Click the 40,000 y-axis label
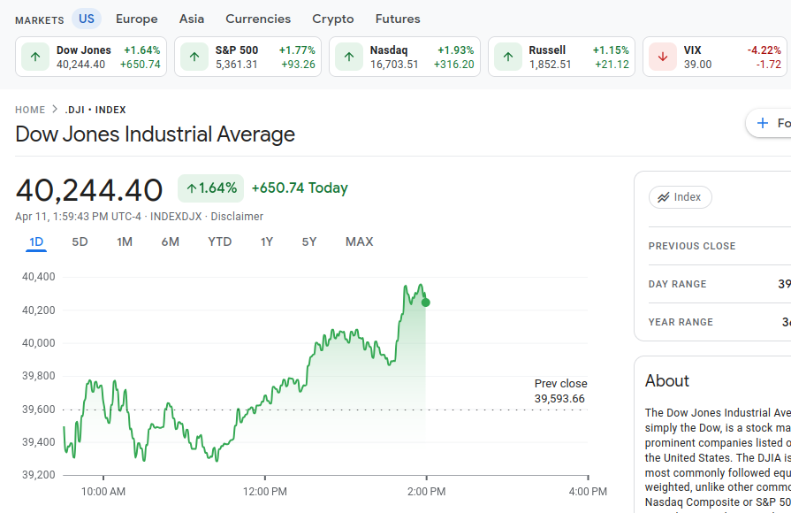 39,343
